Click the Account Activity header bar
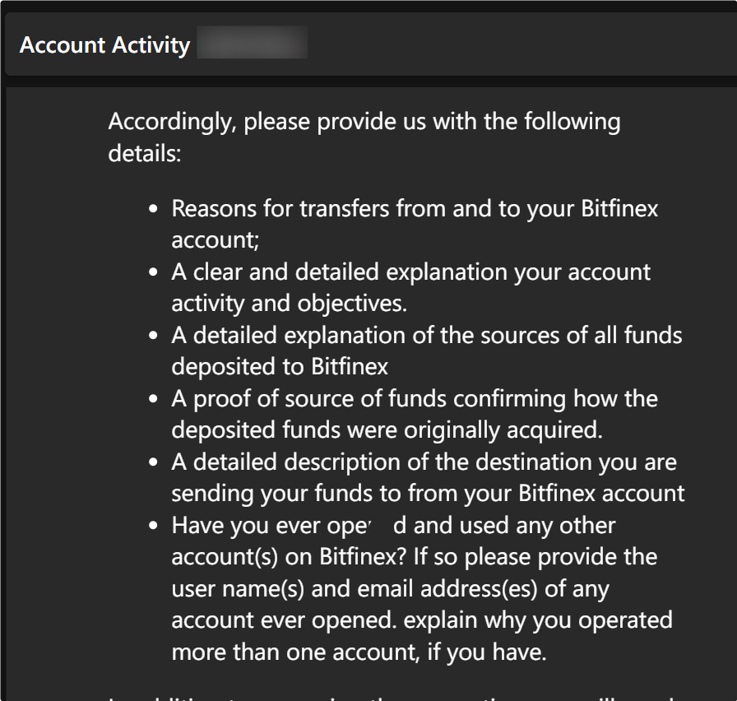 coord(371,44)
